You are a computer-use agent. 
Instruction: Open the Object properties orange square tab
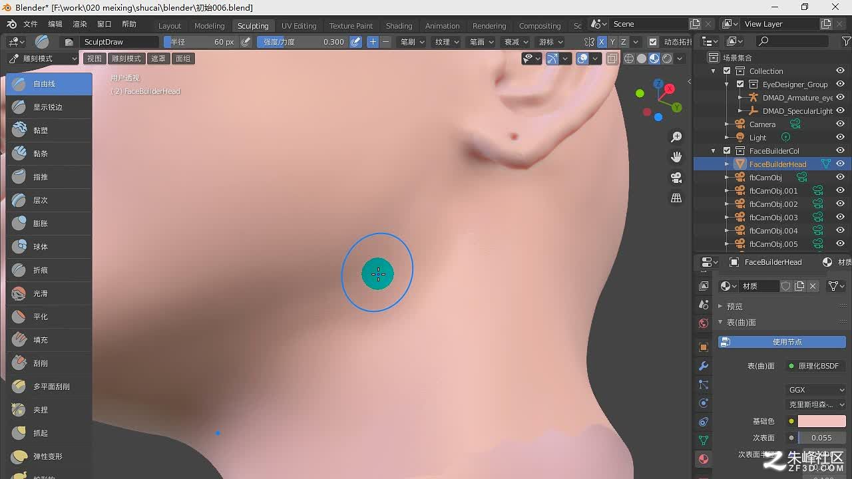704,347
